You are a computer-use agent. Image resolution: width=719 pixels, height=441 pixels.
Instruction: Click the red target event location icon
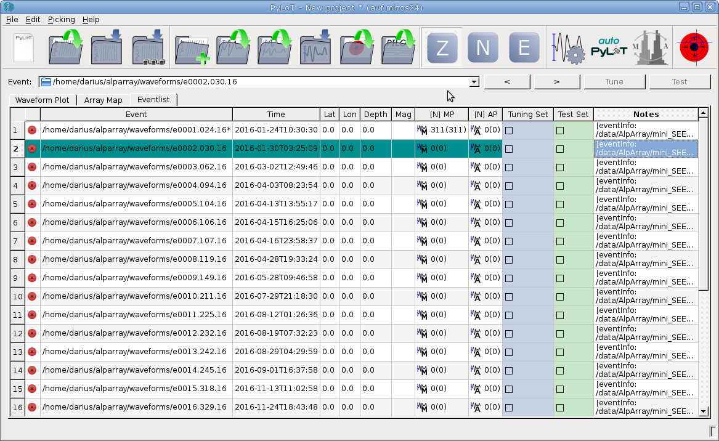pos(694,48)
